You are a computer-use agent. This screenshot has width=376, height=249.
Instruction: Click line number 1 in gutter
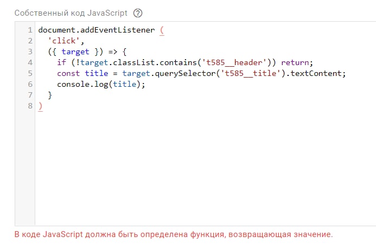[x=30, y=30]
